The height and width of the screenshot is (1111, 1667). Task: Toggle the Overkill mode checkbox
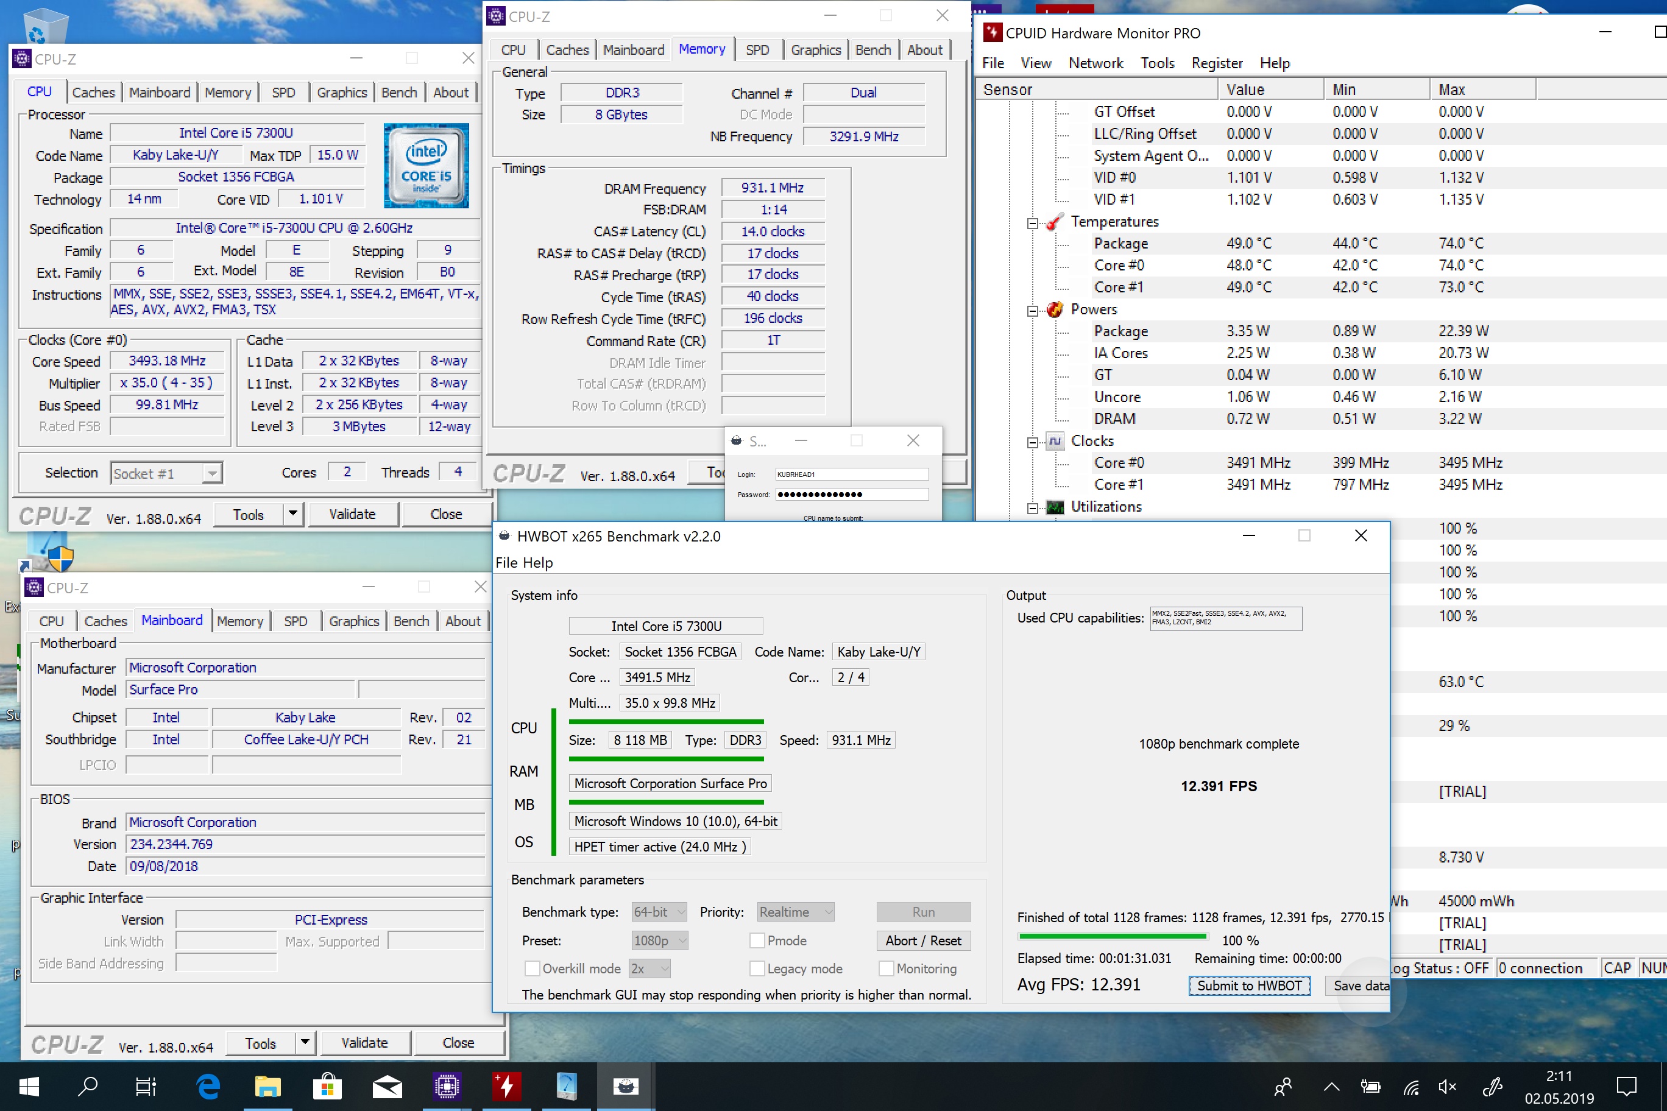click(531, 968)
